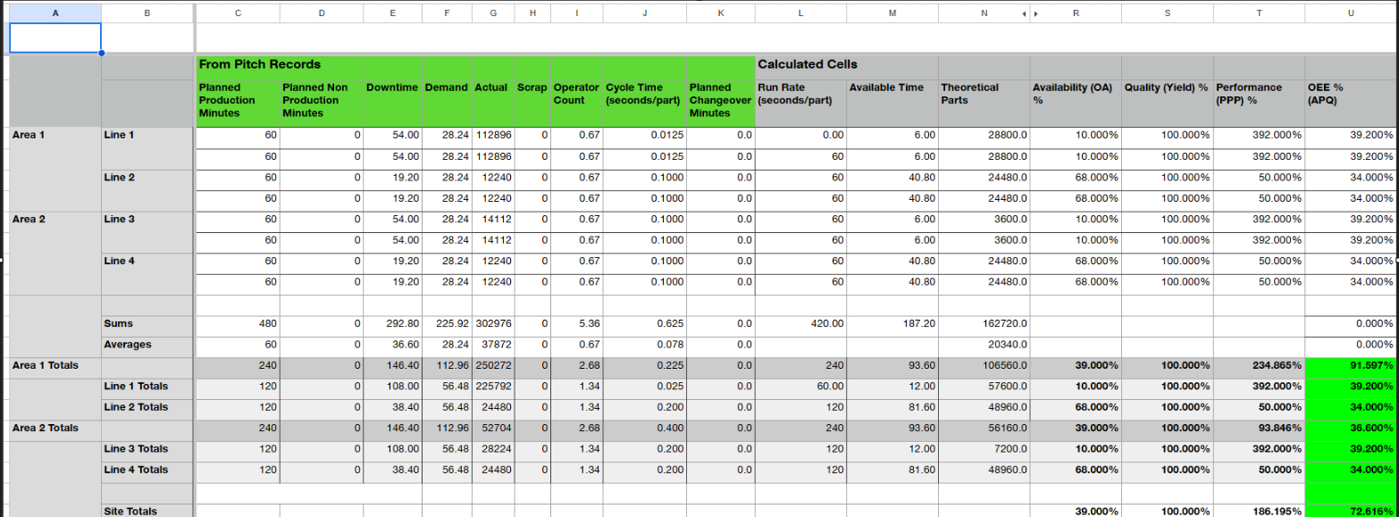Viewport: 1399px width, 517px height.
Task: Select 'Quality (Yield) %' column label
Action: tap(1166, 88)
